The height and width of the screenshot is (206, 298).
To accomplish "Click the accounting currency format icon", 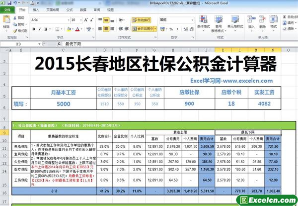I will point(162,29).
